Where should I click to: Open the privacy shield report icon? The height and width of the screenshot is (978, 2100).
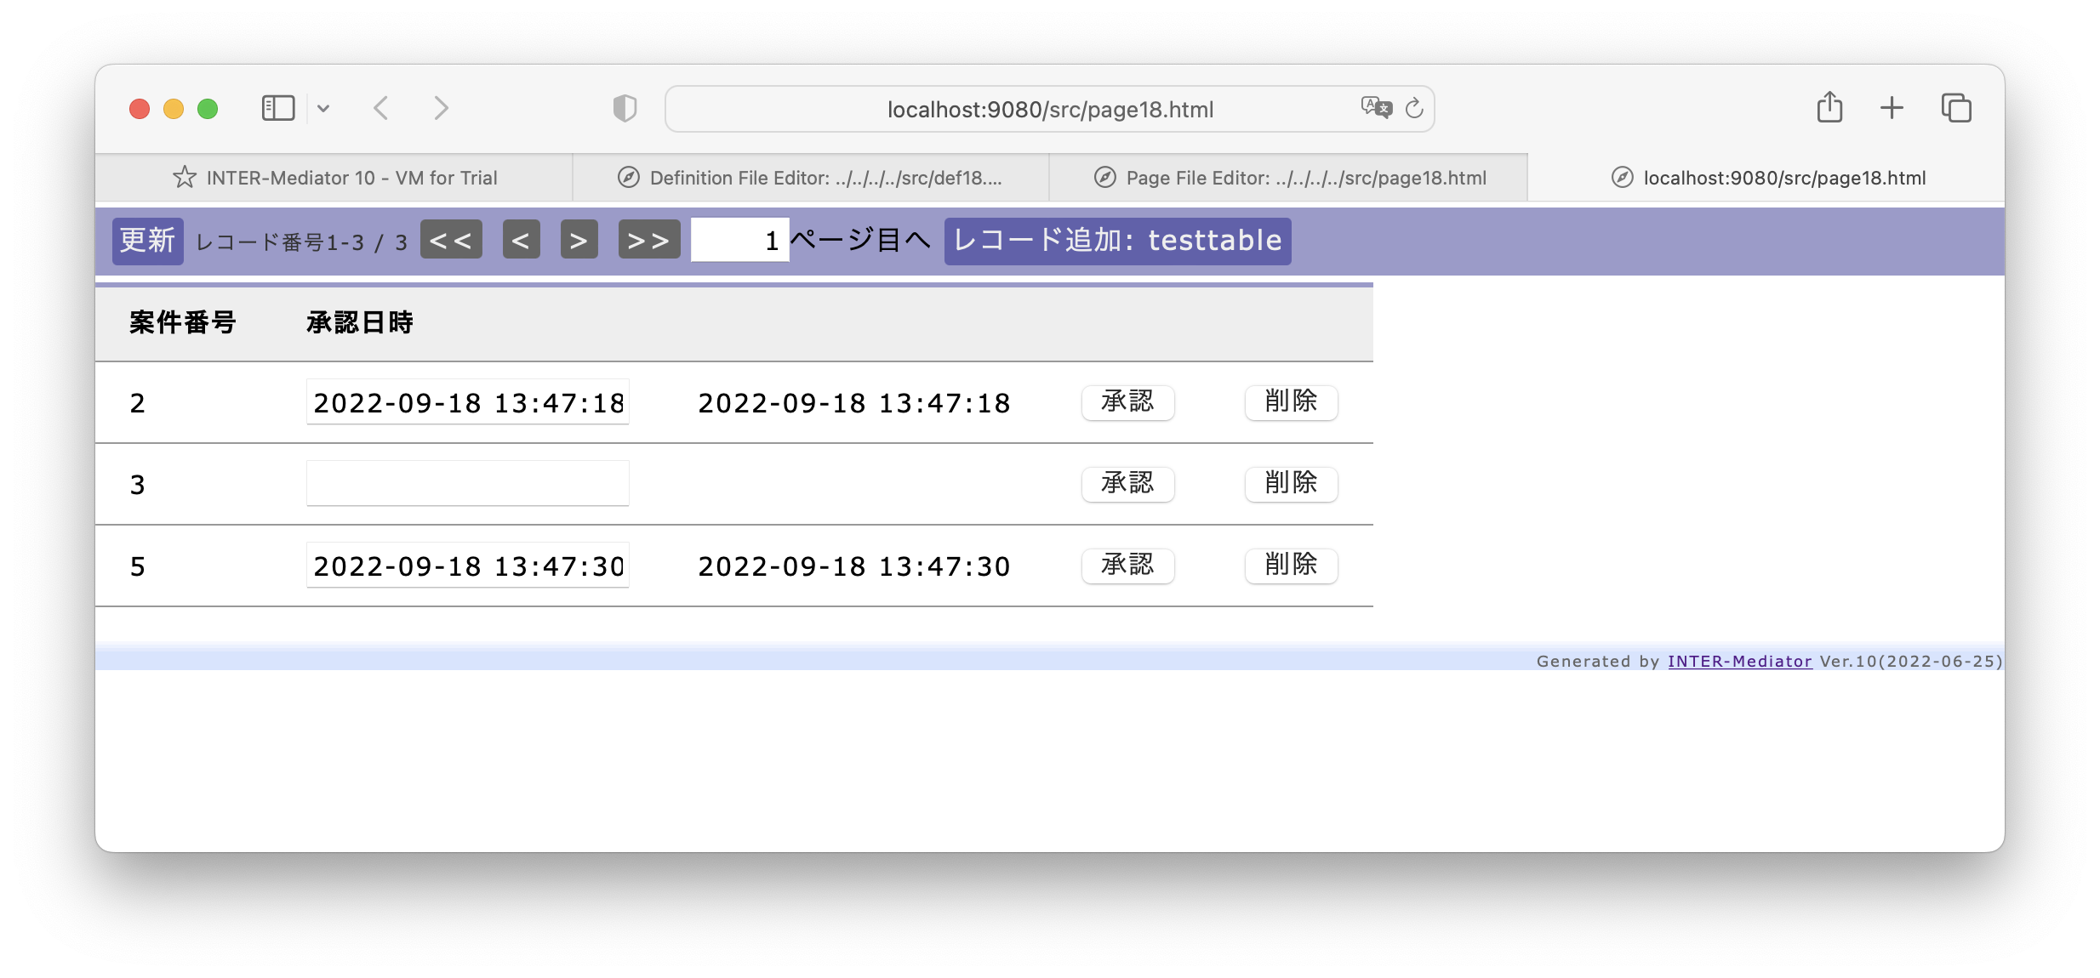coord(625,108)
